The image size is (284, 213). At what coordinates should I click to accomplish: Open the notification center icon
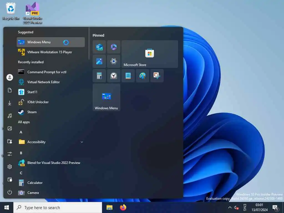(275, 207)
